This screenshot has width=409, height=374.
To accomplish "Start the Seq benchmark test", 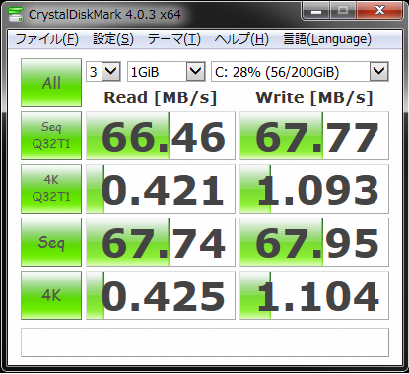I will pyautogui.click(x=51, y=242).
